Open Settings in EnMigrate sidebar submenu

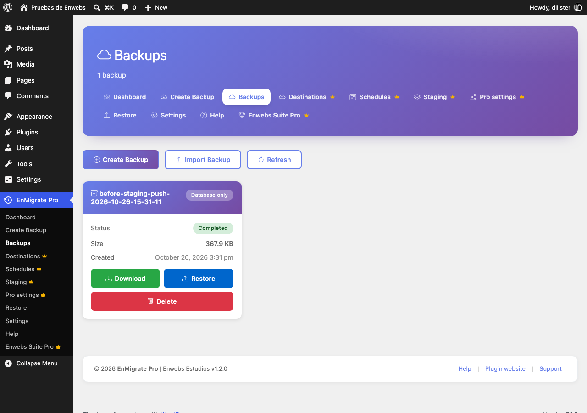tap(17, 321)
